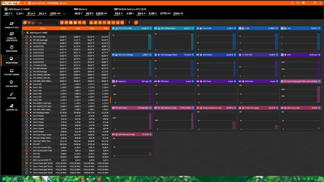Click the orange reset button in toolbar

[x=136, y=22]
